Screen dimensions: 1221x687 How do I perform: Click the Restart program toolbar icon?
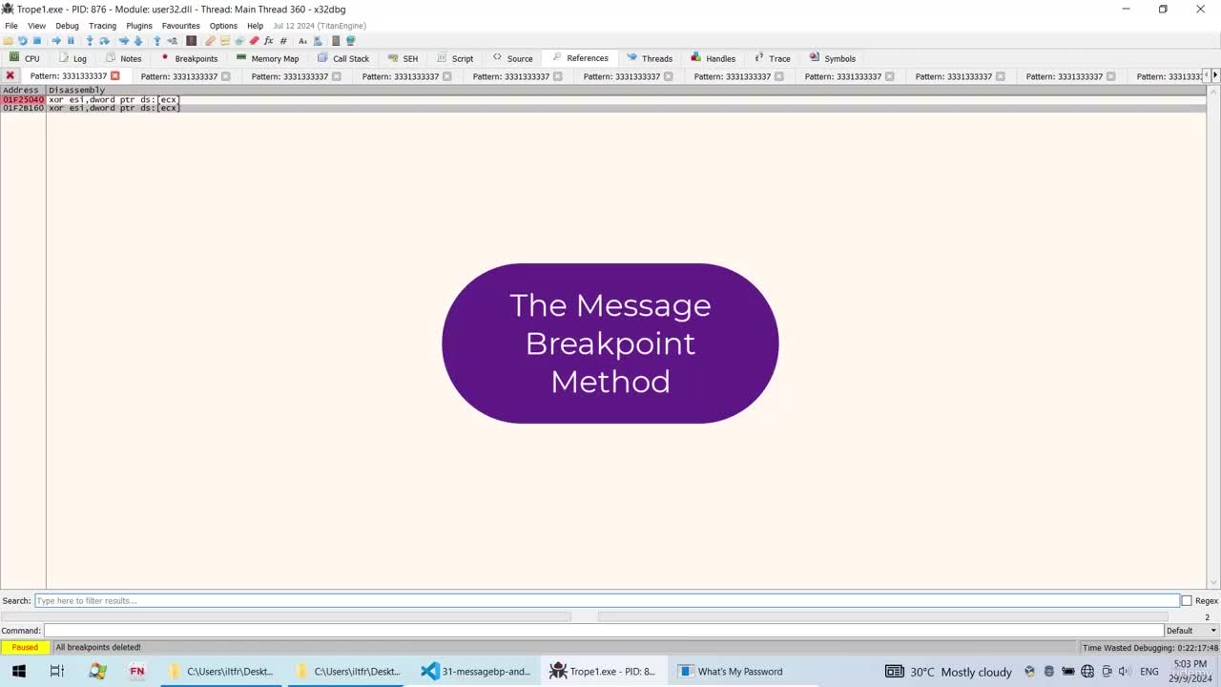click(23, 41)
